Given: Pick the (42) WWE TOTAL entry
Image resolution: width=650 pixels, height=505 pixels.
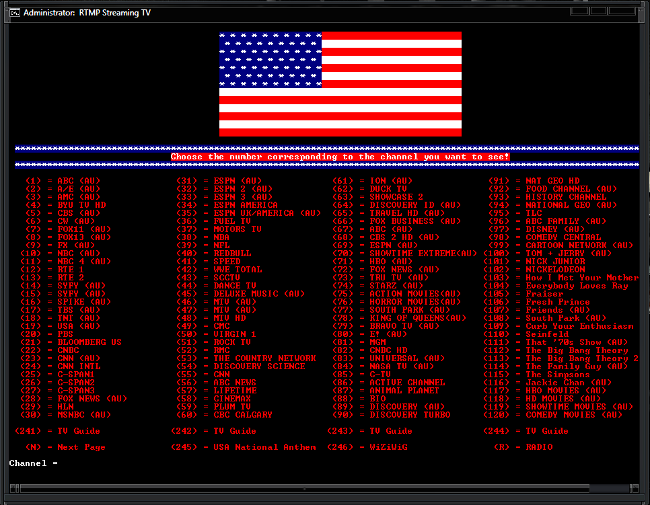Looking at the screenshot, I should 219,270.
